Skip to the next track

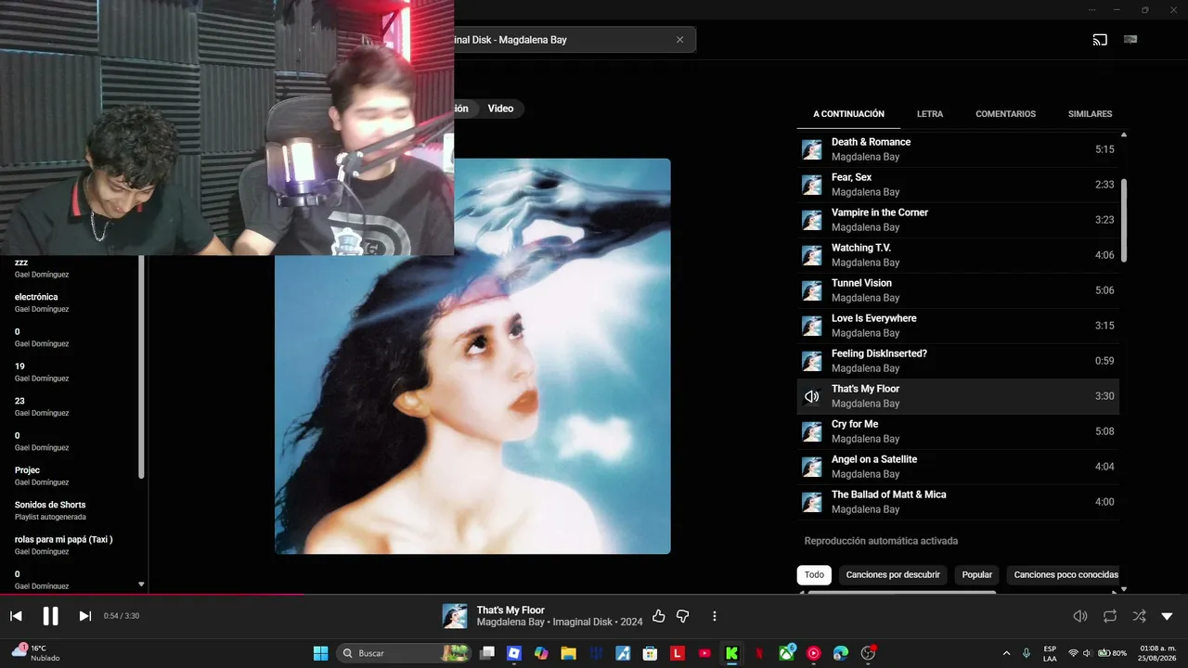click(84, 616)
